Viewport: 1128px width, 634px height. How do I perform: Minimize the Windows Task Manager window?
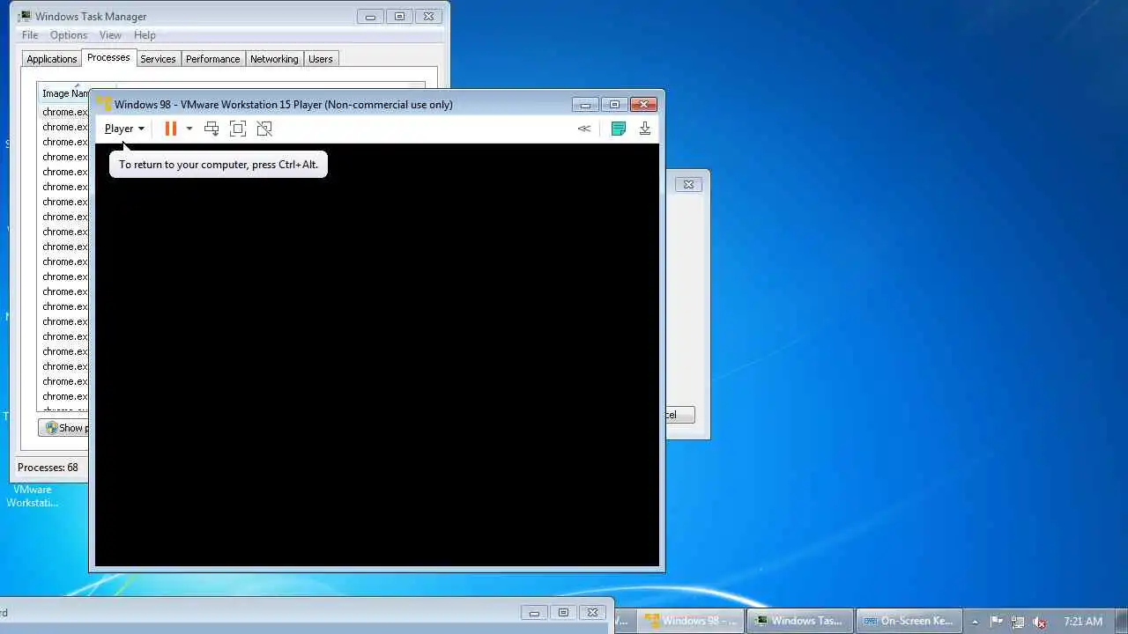point(370,17)
